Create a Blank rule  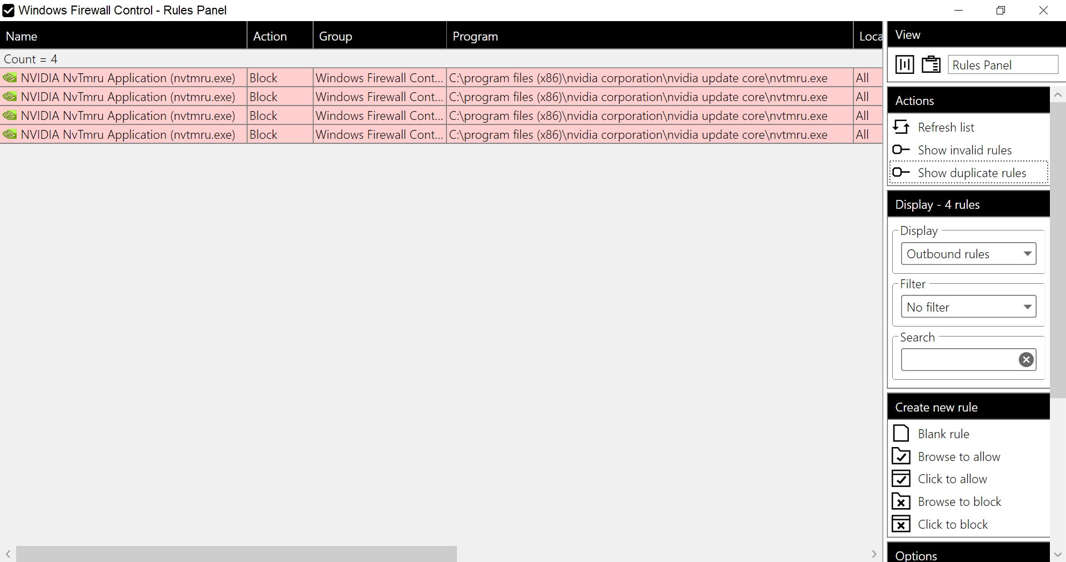(x=969, y=434)
